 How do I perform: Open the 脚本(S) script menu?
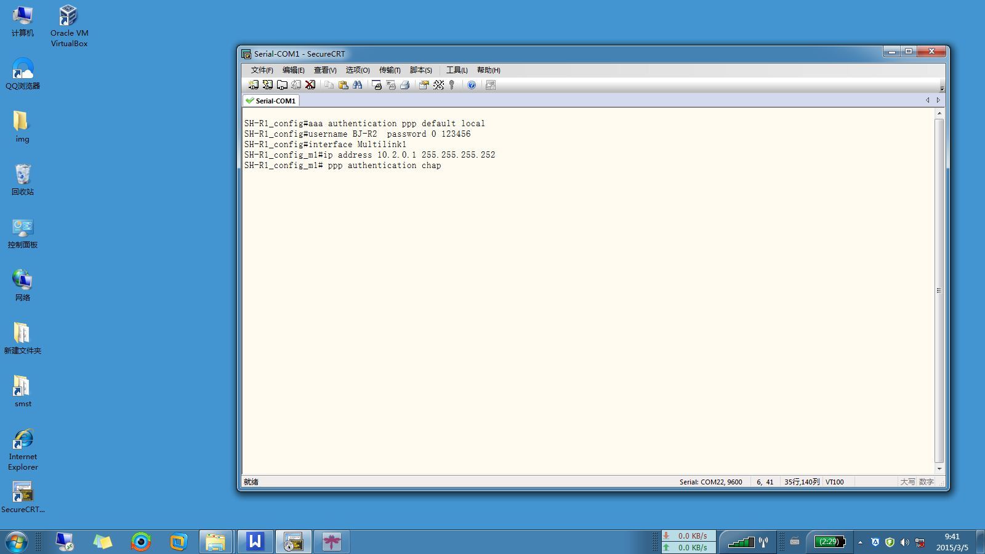coord(421,70)
